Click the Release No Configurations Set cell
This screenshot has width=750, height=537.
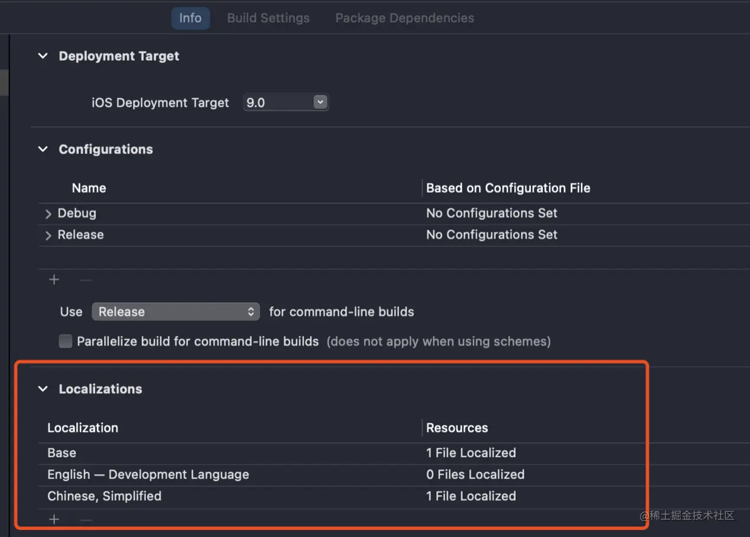pos(492,235)
